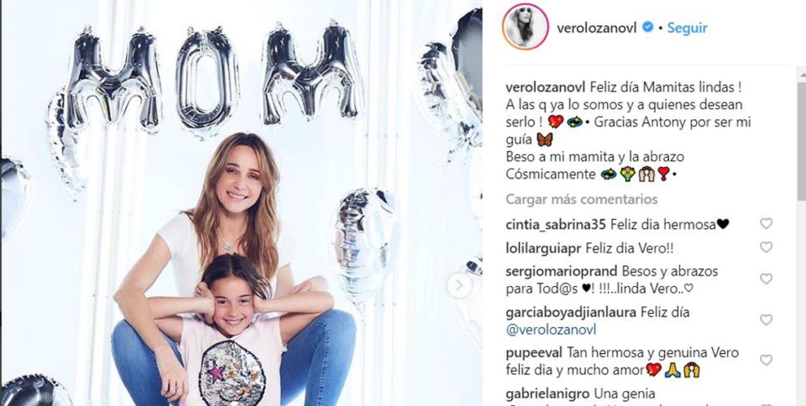The image size is (806, 406).
Task: Open verolozanovl profile picture avatar
Action: 525,27
